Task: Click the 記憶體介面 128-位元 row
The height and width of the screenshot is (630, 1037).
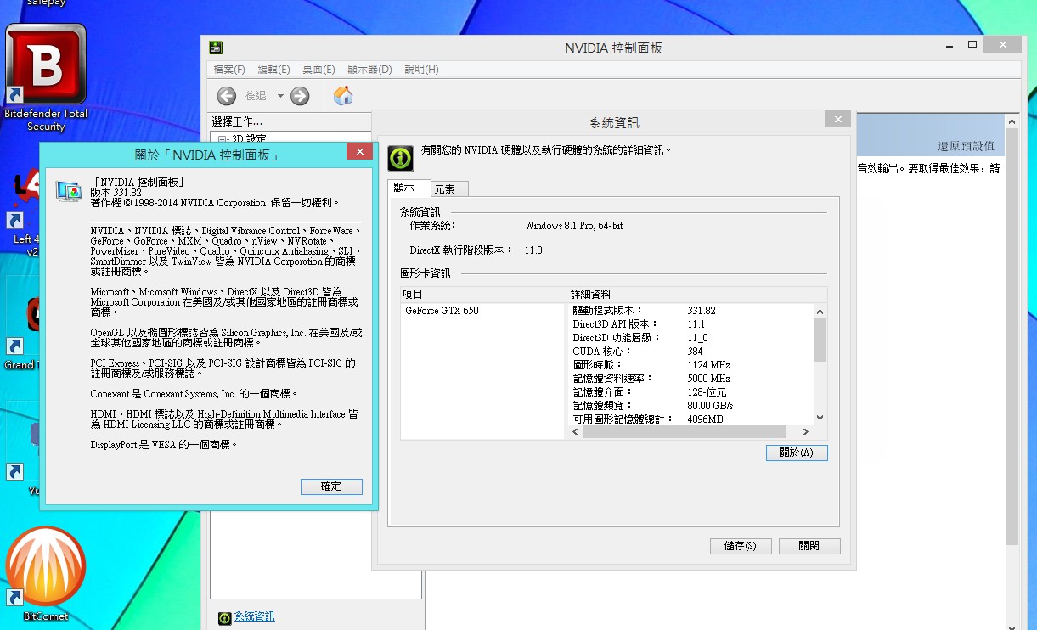Action: coord(690,392)
